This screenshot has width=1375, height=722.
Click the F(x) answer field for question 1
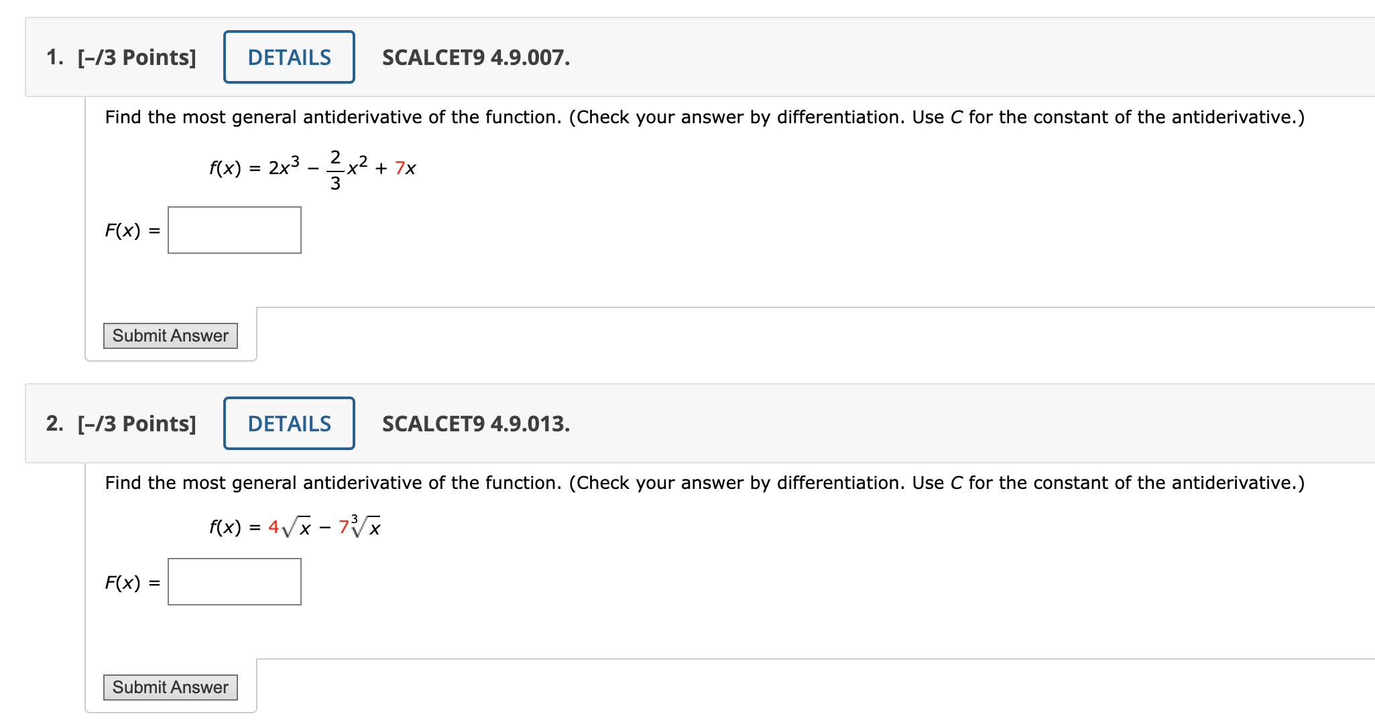[x=234, y=230]
